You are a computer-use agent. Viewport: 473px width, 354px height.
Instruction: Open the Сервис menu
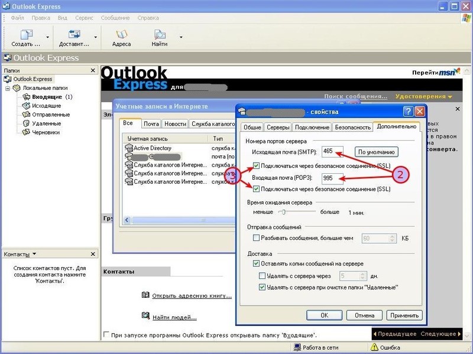click(x=84, y=18)
